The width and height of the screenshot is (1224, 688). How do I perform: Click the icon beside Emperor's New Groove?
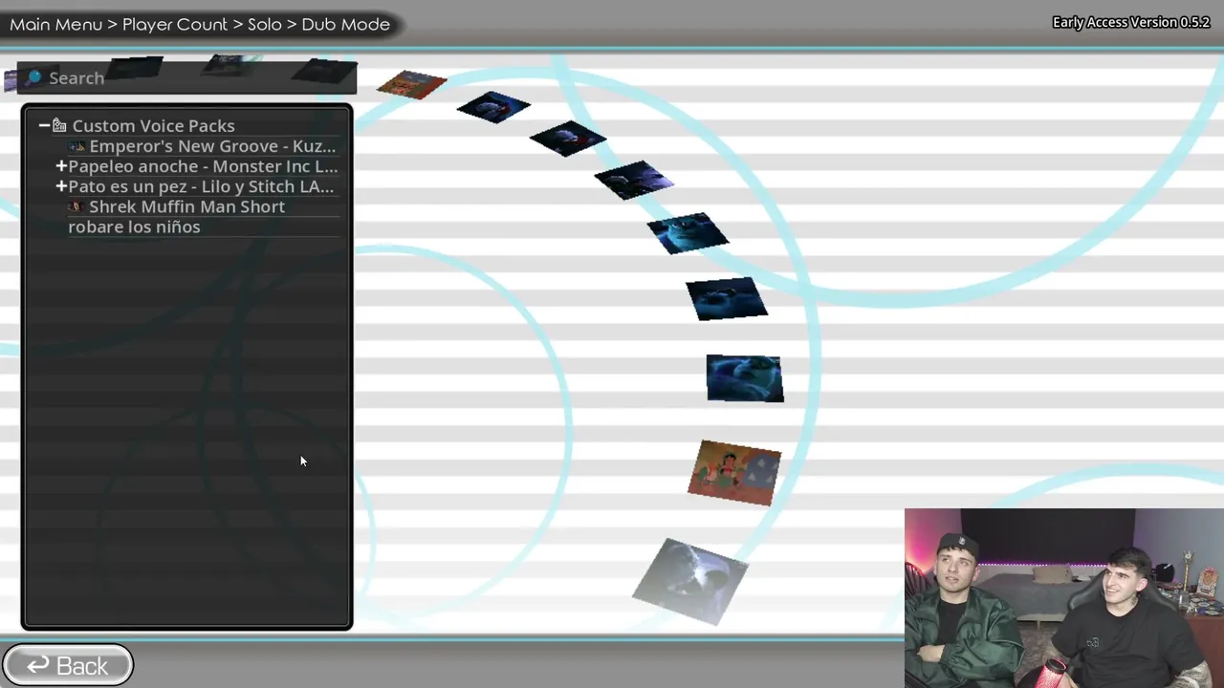click(77, 146)
